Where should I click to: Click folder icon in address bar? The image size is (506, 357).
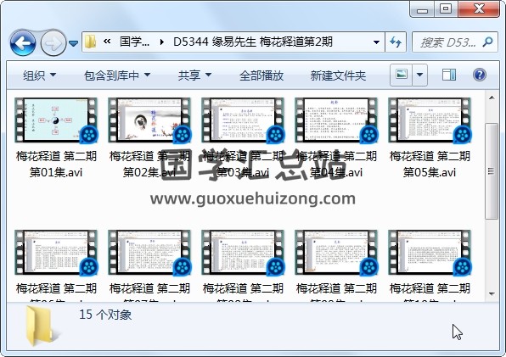click(x=91, y=42)
